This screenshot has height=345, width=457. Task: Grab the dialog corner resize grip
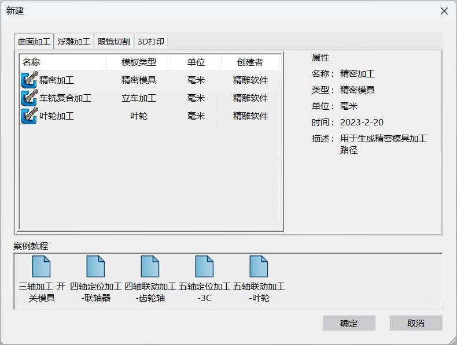coord(452,340)
